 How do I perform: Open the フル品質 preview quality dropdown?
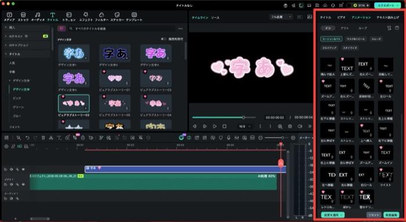(281, 17)
